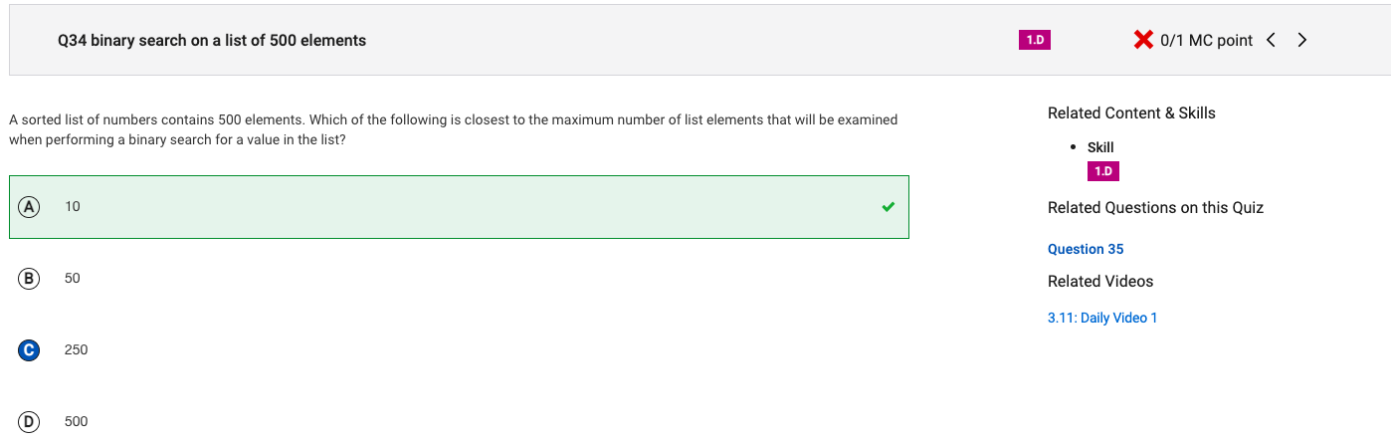
Task: Open the 3.11: Daily Video 1 link
Action: tap(1102, 318)
